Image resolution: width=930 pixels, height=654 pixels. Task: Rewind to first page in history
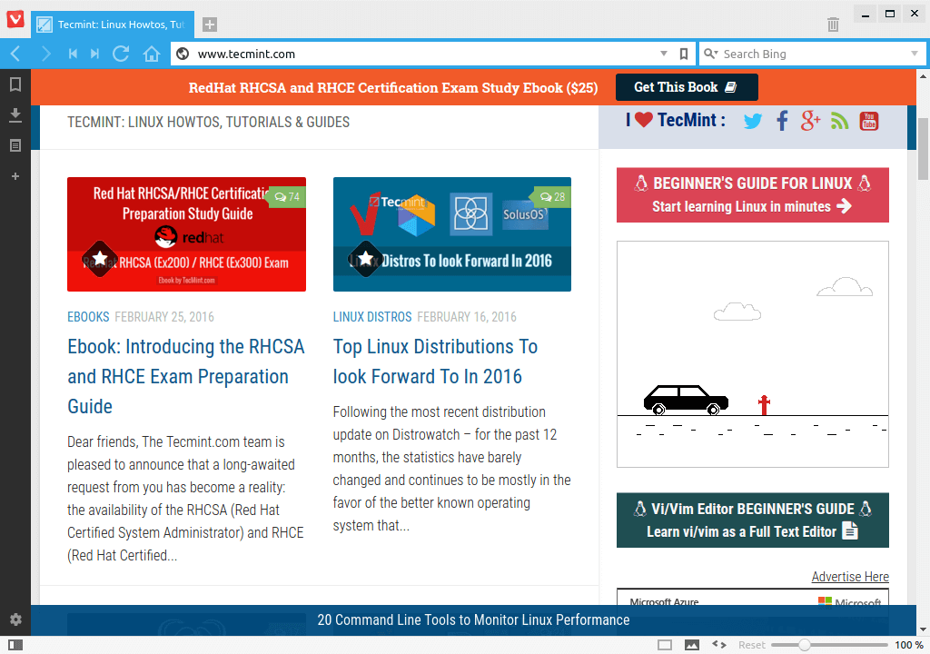(73, 54)
